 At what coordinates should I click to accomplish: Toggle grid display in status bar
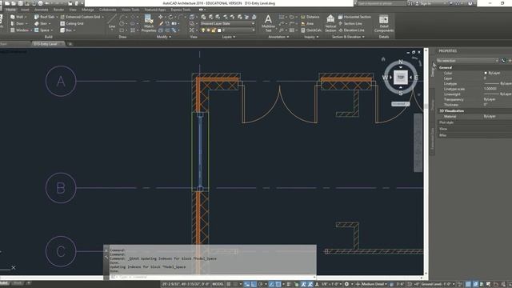(x=229, y=284)
